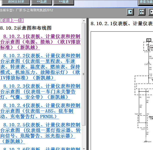Screen dimensions: 153x150
Task: Open link 8.10.2.2 里程表、车速表 schematic
Action: tap(40, 67)
